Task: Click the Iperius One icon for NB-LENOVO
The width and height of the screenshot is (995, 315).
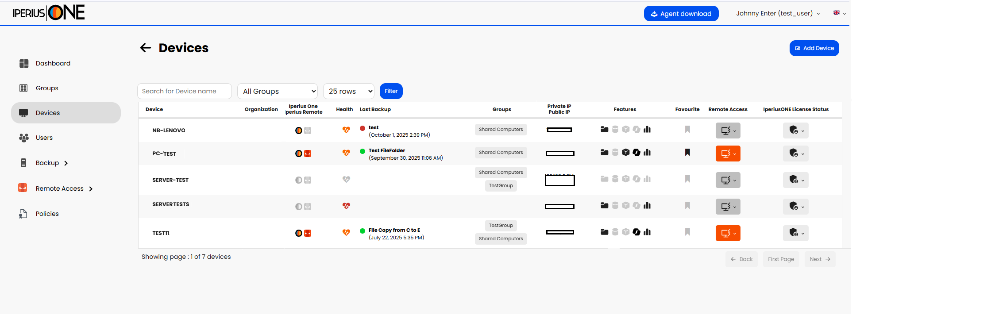Action: coord(299,131)
